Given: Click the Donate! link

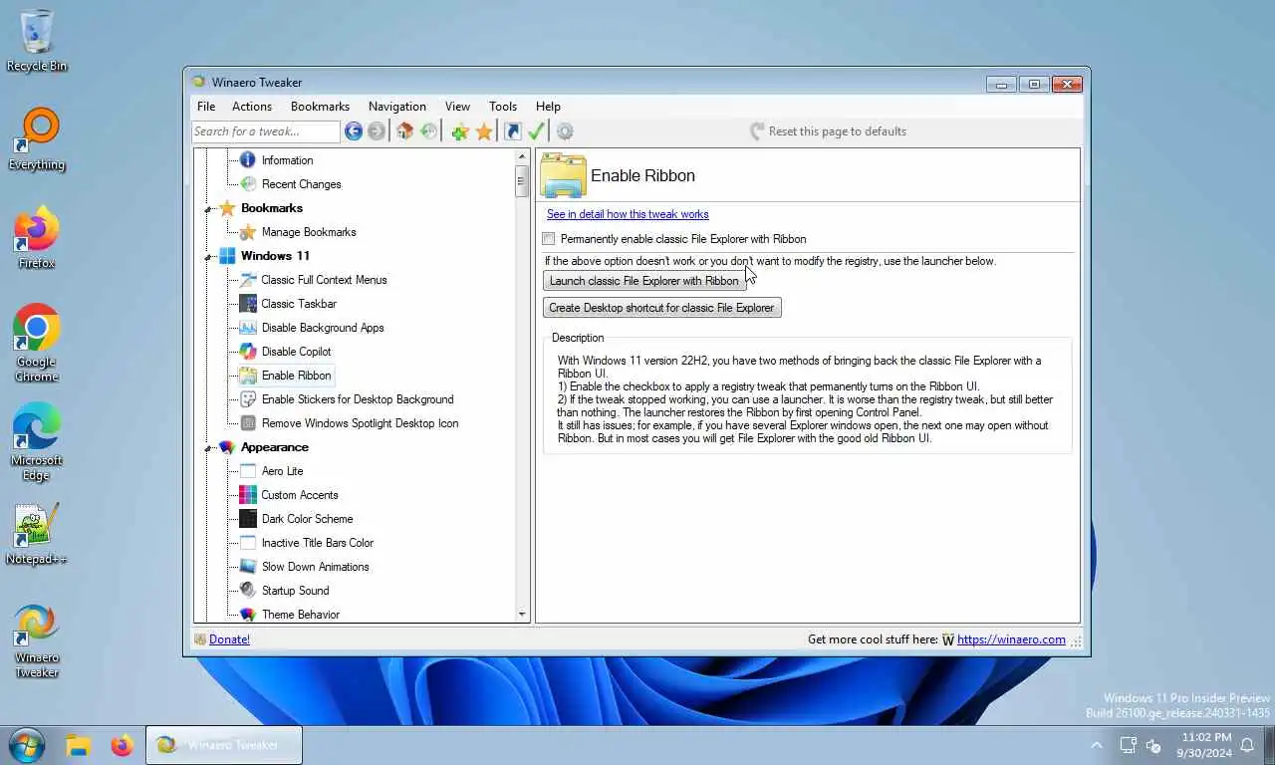Looking at the screenshot, I should (x=229, y=639).
